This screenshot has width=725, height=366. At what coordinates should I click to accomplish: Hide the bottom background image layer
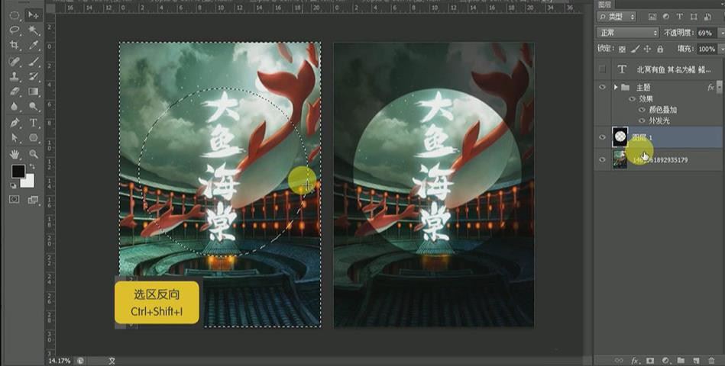pos(602,159)
